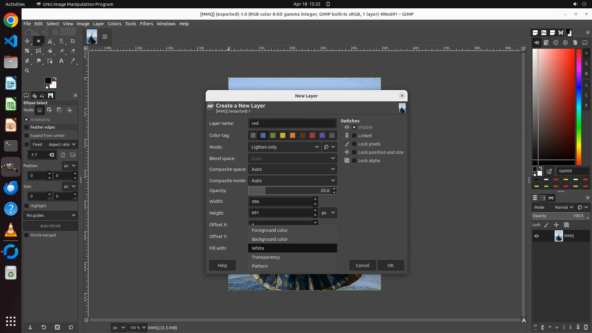592x333 pixels.
Task: Select the Move tool
Action: (x=27, y=41)
